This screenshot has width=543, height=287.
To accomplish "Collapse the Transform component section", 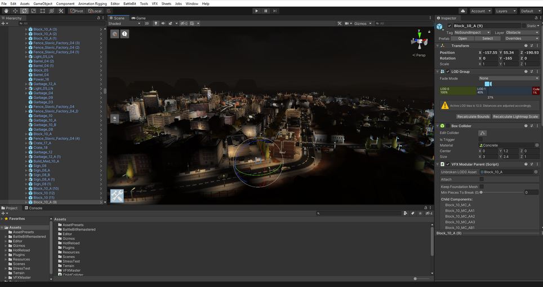I will click(438, 46).
